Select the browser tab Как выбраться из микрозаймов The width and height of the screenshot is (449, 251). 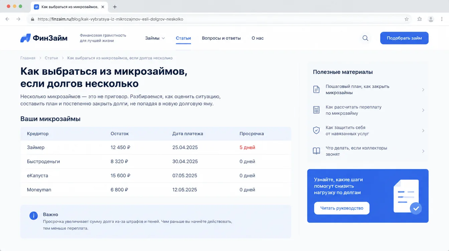click(69, 7)
